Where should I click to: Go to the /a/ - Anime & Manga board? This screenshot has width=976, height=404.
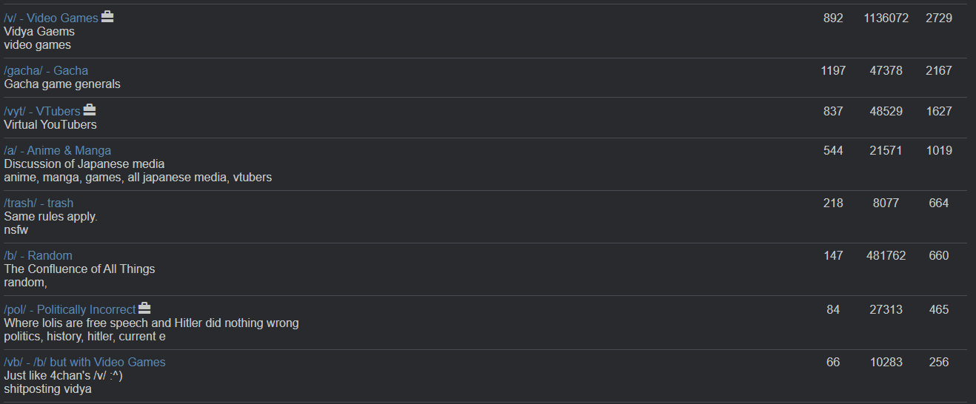(x=58, y=151)
